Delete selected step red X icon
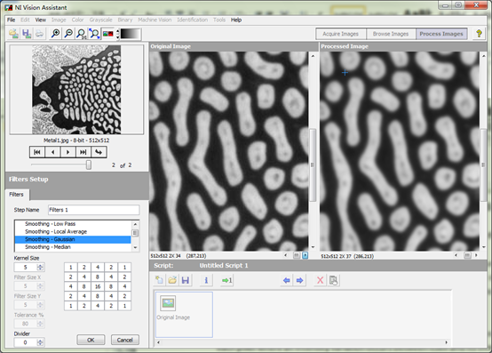This screenshot has width=492, height=353. click(320, 280)
